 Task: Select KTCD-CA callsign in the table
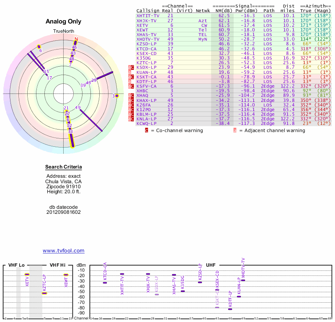click(146, 49)
